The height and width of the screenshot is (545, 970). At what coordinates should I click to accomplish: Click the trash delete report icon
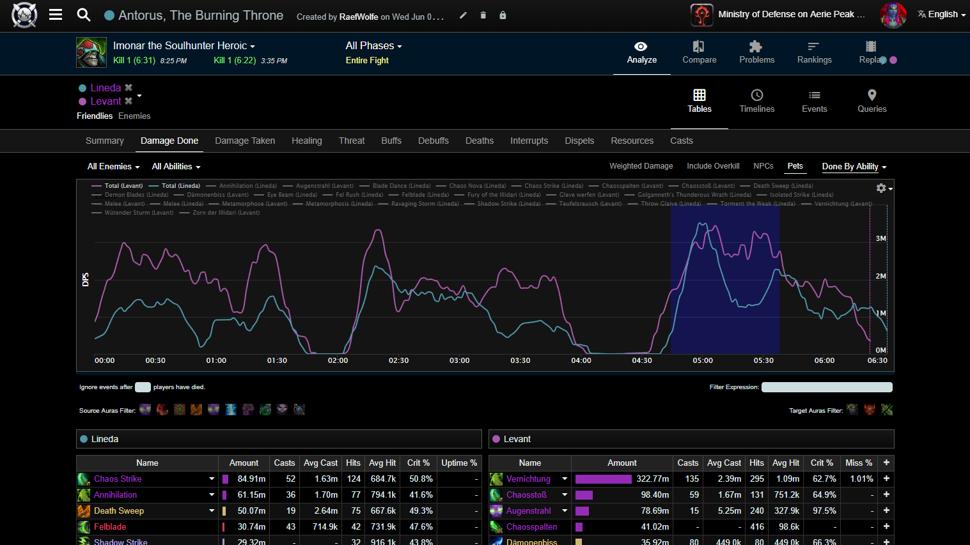pos(483,15)
